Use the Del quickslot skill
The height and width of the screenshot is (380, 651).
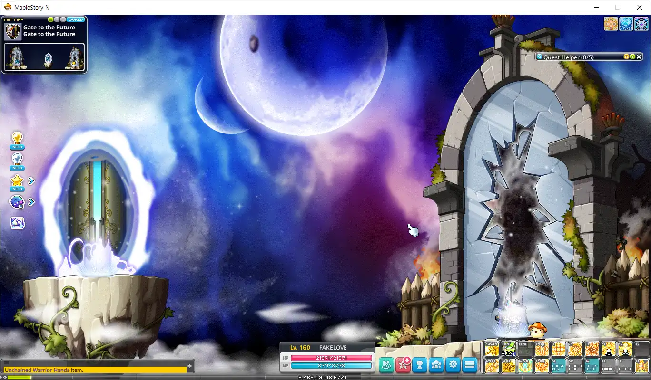(x=509, y=365)
